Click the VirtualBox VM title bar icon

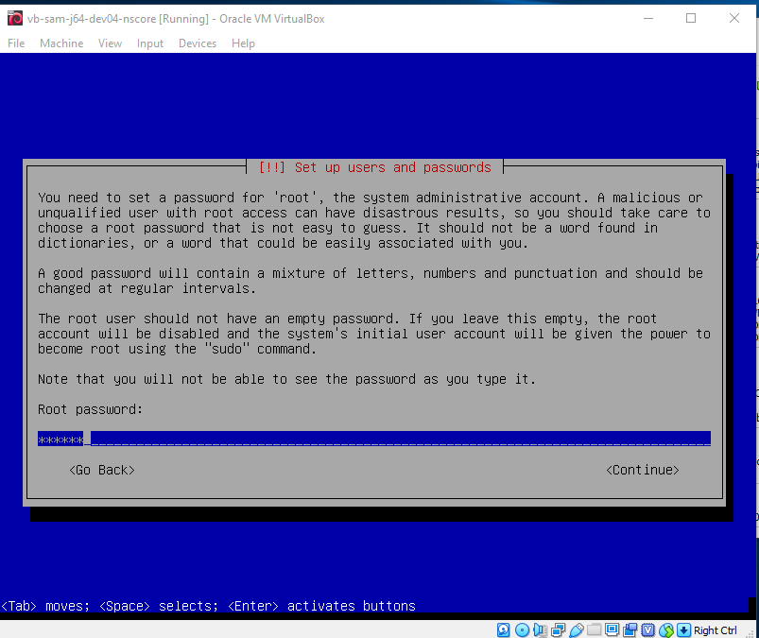[x=15, y=18]
